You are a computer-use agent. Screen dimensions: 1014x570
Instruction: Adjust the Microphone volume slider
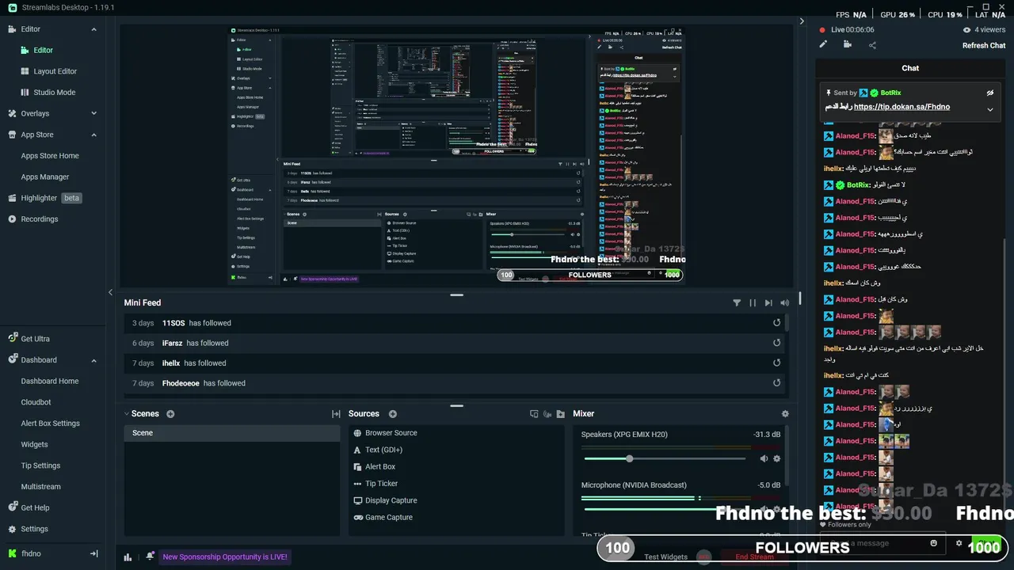[x=665, y=509]
